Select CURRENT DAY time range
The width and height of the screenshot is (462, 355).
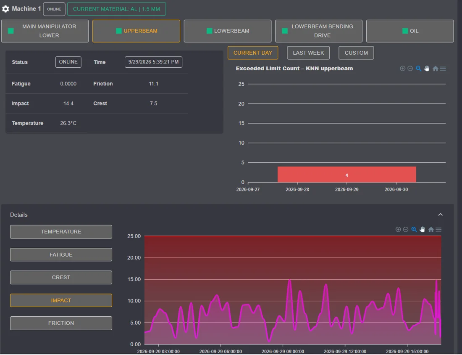pyautogui.click(x=253, y=53)
